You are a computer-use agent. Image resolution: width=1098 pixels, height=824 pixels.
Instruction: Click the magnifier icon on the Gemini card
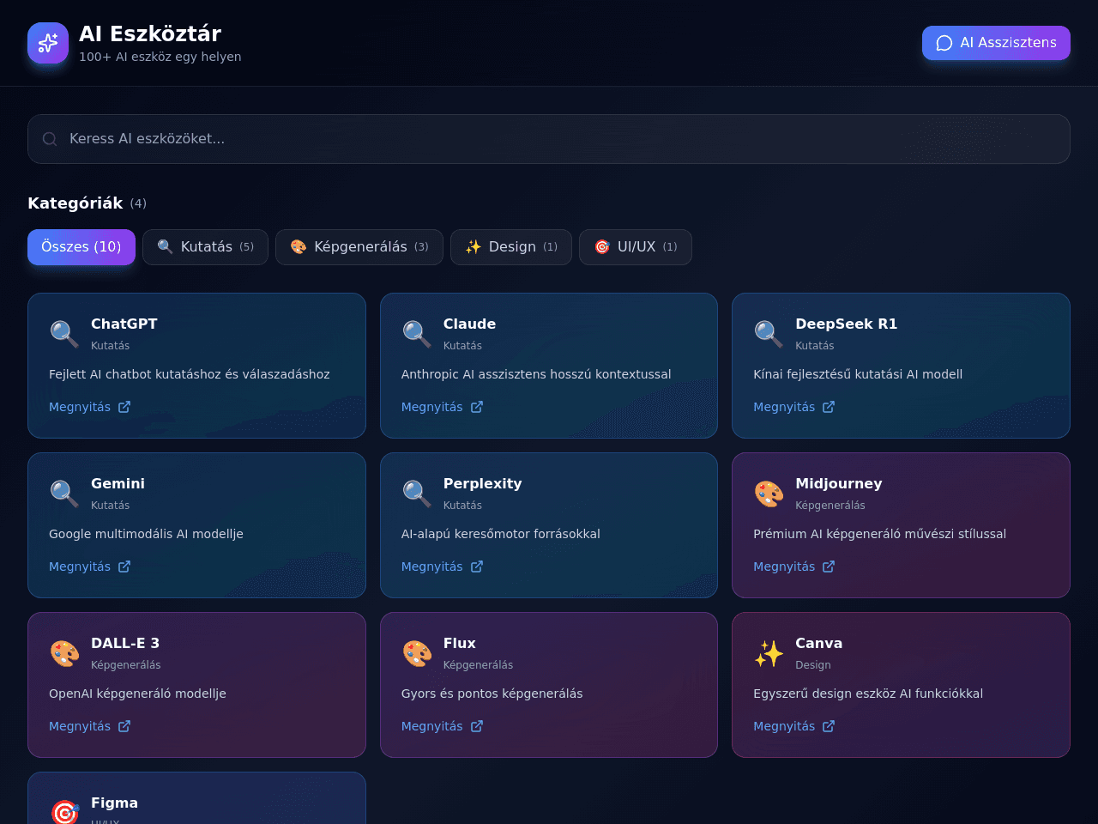(x=64, y=493)
